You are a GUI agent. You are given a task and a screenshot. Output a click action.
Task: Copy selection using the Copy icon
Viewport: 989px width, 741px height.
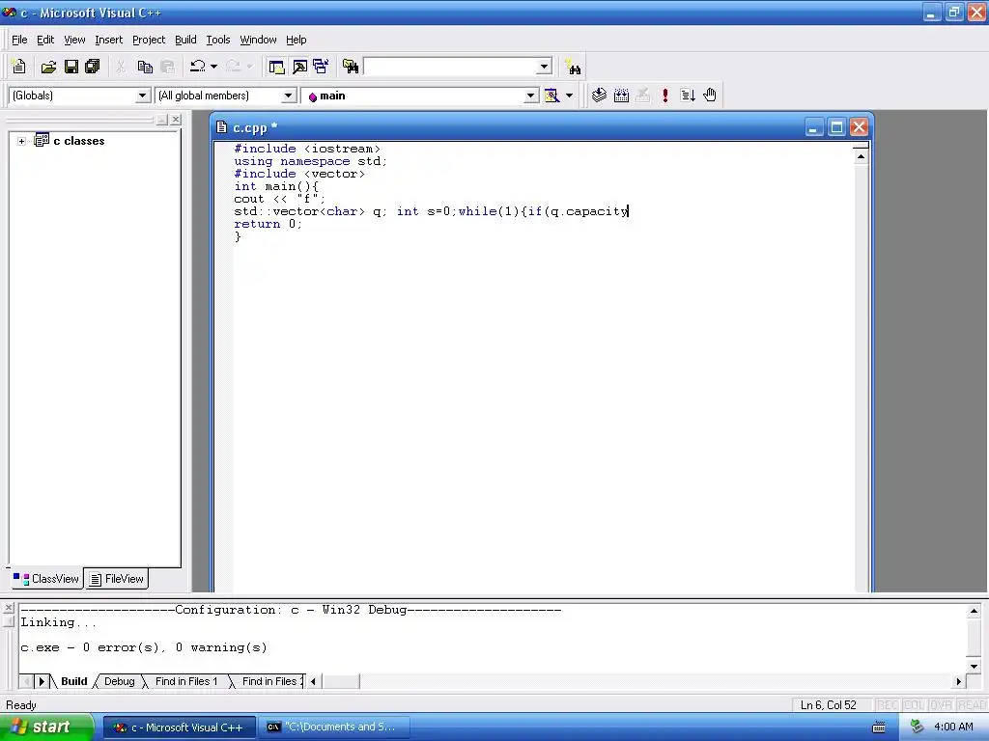(x=145, y=67)
